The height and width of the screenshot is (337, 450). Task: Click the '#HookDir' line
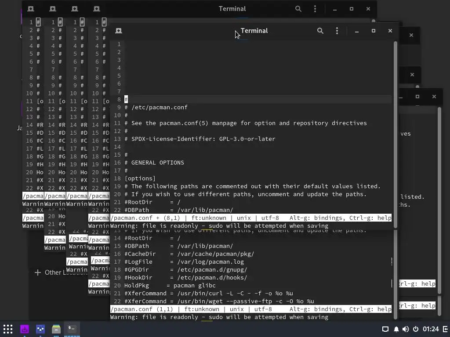(x=186, y=278)
